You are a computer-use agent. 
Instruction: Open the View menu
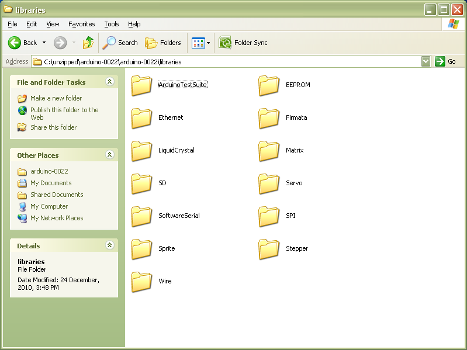tap(53, 24)
